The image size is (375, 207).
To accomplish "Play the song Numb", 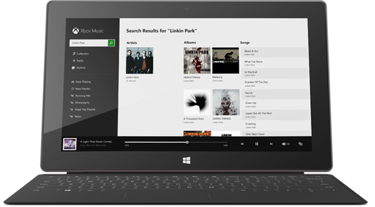I will click(275, 94).
